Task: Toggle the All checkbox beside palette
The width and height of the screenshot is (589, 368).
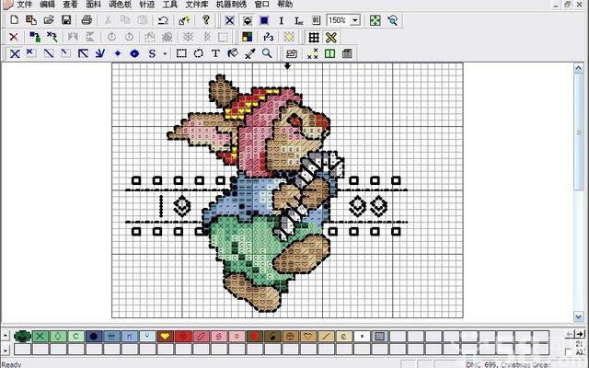Action: pos(569,352)
